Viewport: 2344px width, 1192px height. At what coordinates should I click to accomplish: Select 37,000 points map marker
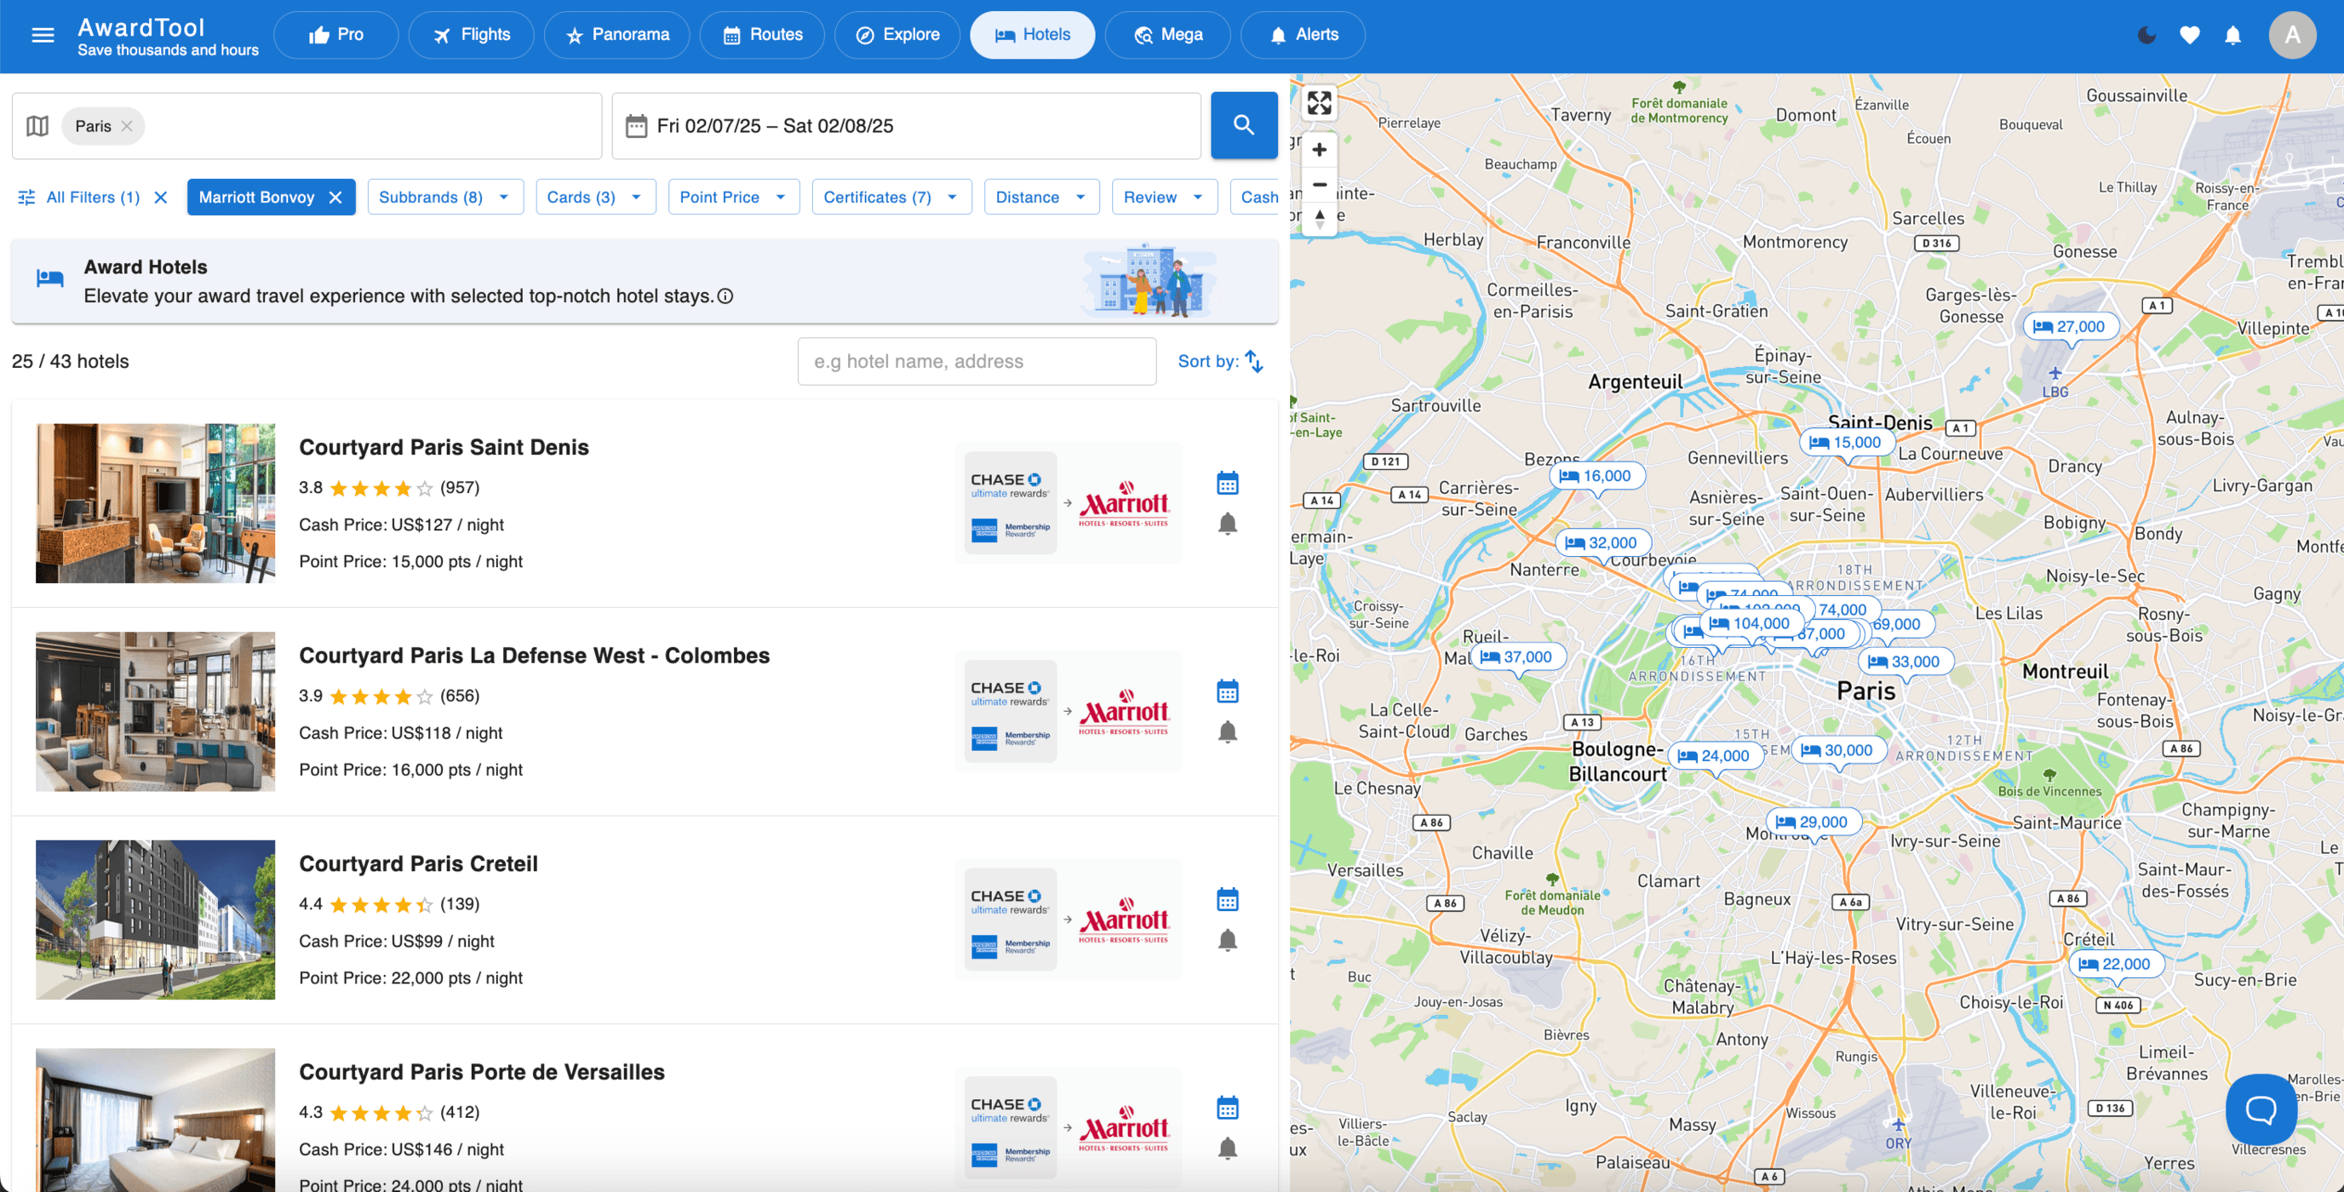(1518, 657)
